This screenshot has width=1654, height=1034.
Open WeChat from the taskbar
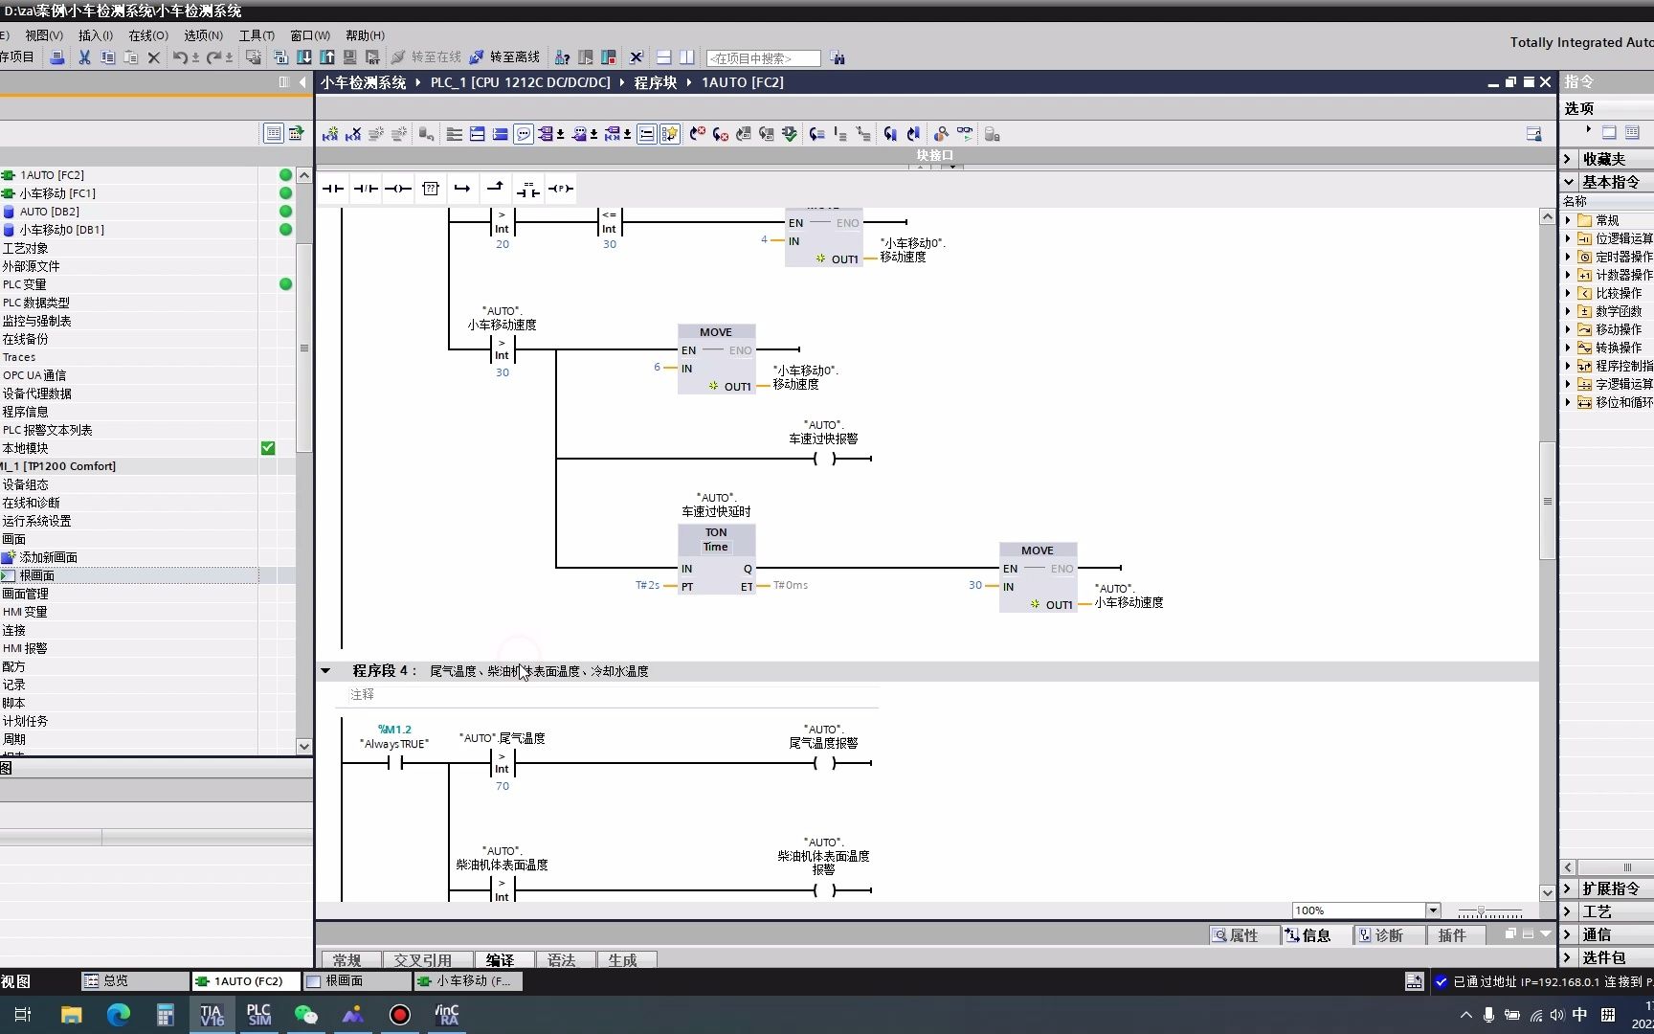point(305,1015)
